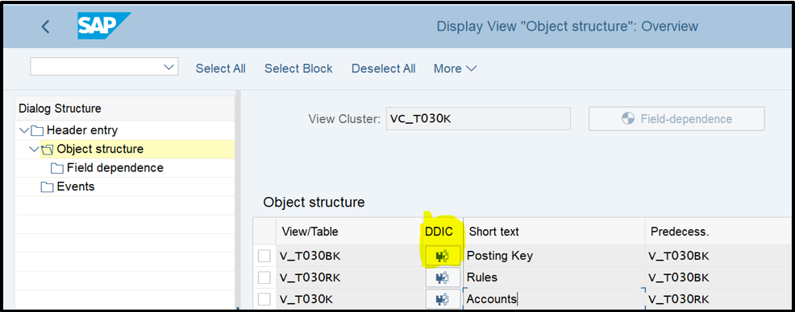795x312 pixels.
Task: Click the View Cluster input field
Action: [478, 119]
